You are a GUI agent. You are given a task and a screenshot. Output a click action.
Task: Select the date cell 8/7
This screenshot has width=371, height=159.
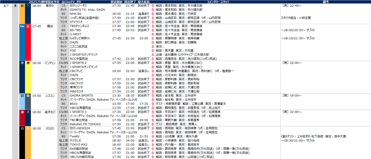(6, 6)
